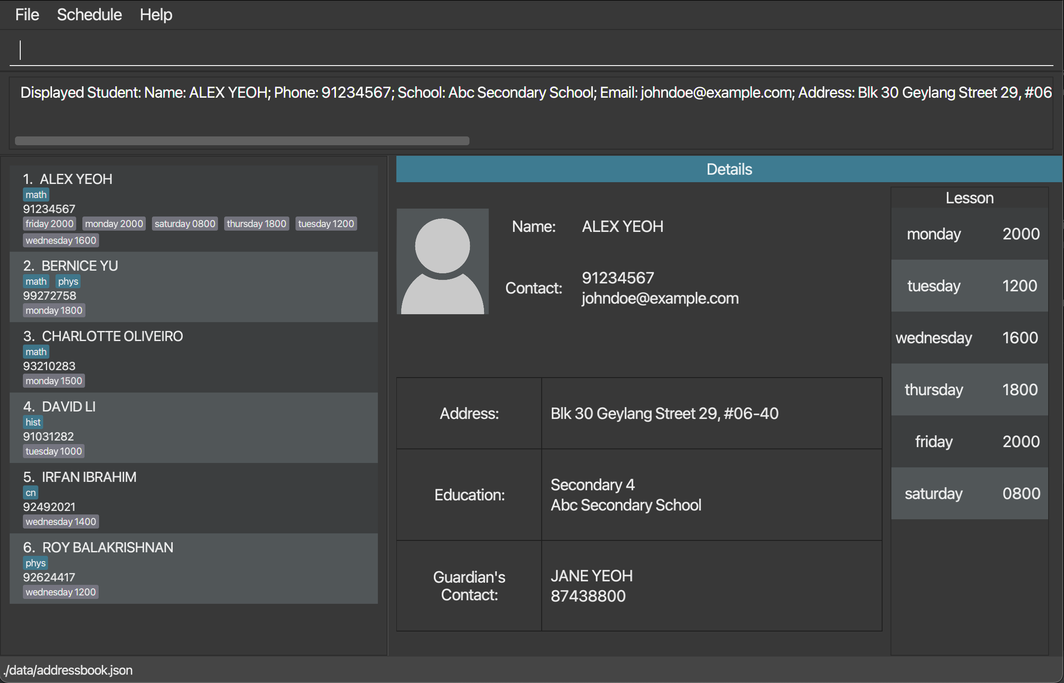Click phone number 99272758
Viewport: 1064px width, 683px height.
[x=50, y=296]
